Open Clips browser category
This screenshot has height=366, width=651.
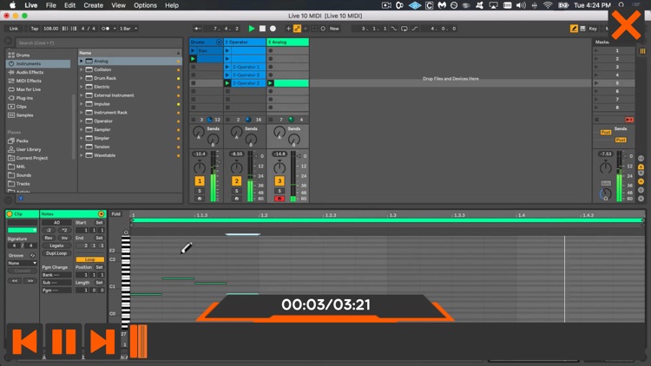tap(21, 107)
